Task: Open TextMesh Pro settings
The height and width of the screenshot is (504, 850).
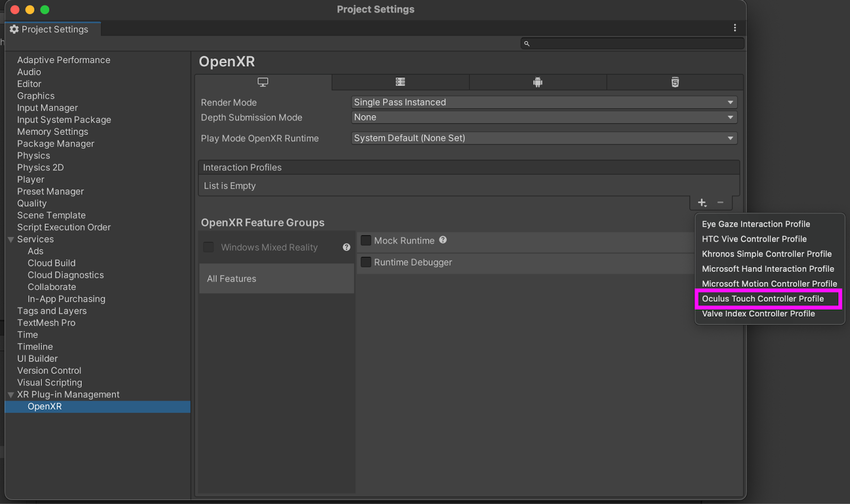Action: [x=46, y=323]
